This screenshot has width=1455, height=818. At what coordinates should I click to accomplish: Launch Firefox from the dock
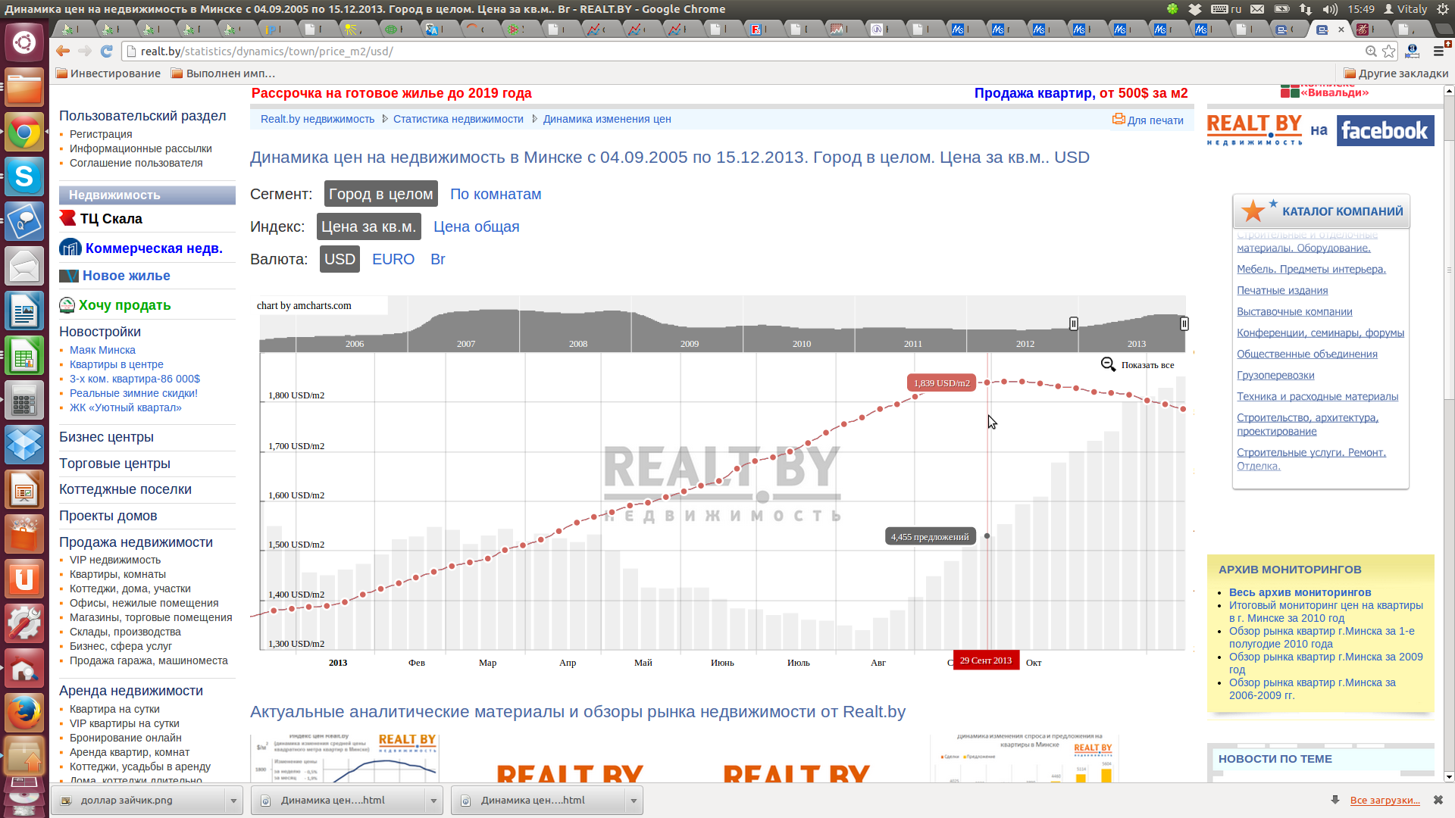(x=24, y=713)
